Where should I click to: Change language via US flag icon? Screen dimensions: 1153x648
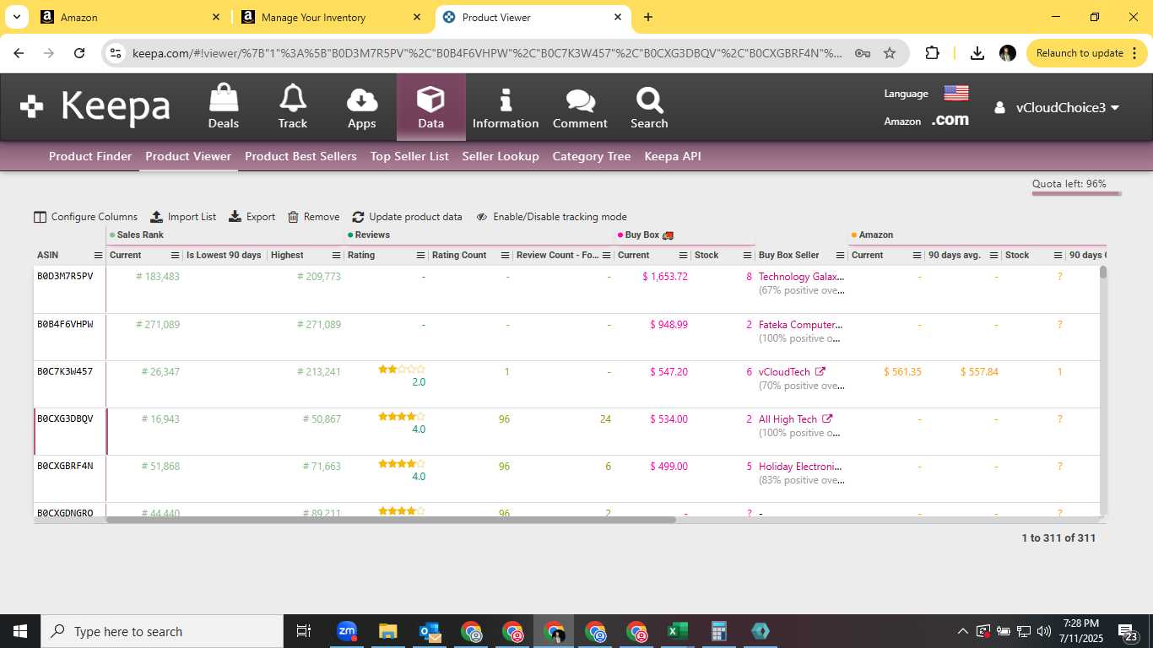point(955,93)
